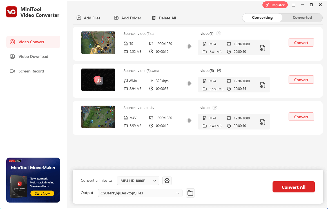Select the video.m4v thumbnail
This screenshot has width=328, height=209.
point(98,117)
